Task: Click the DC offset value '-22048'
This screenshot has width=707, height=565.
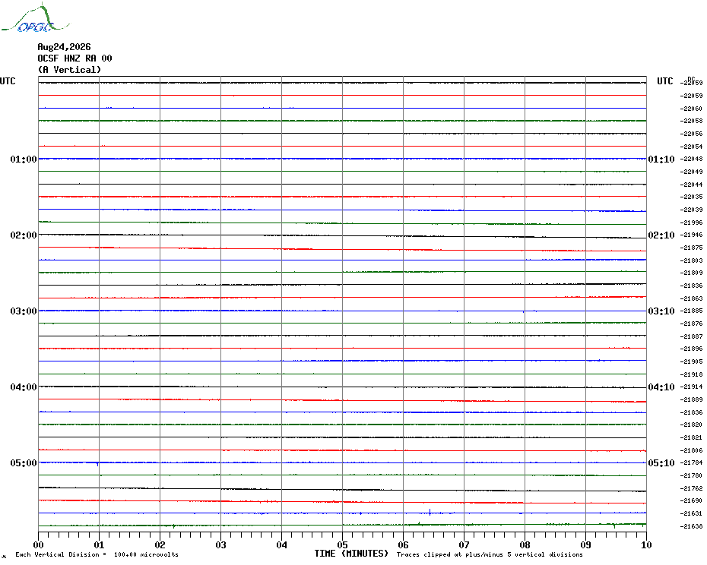Action: point(691,159)
